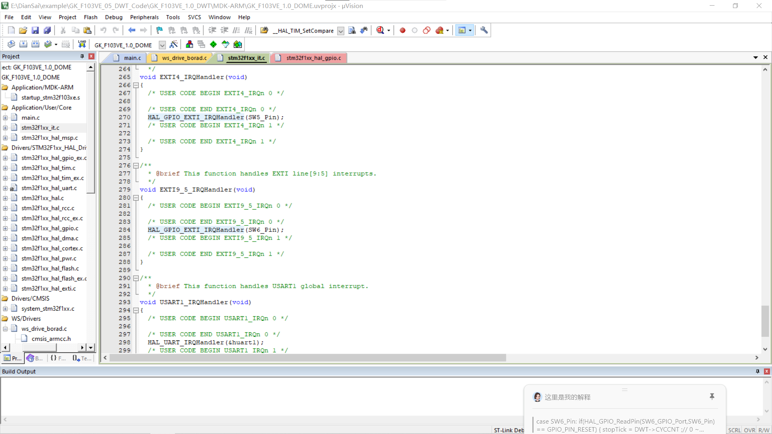
Task: Download code to flash with LOAD
Action: pos(82,44)
